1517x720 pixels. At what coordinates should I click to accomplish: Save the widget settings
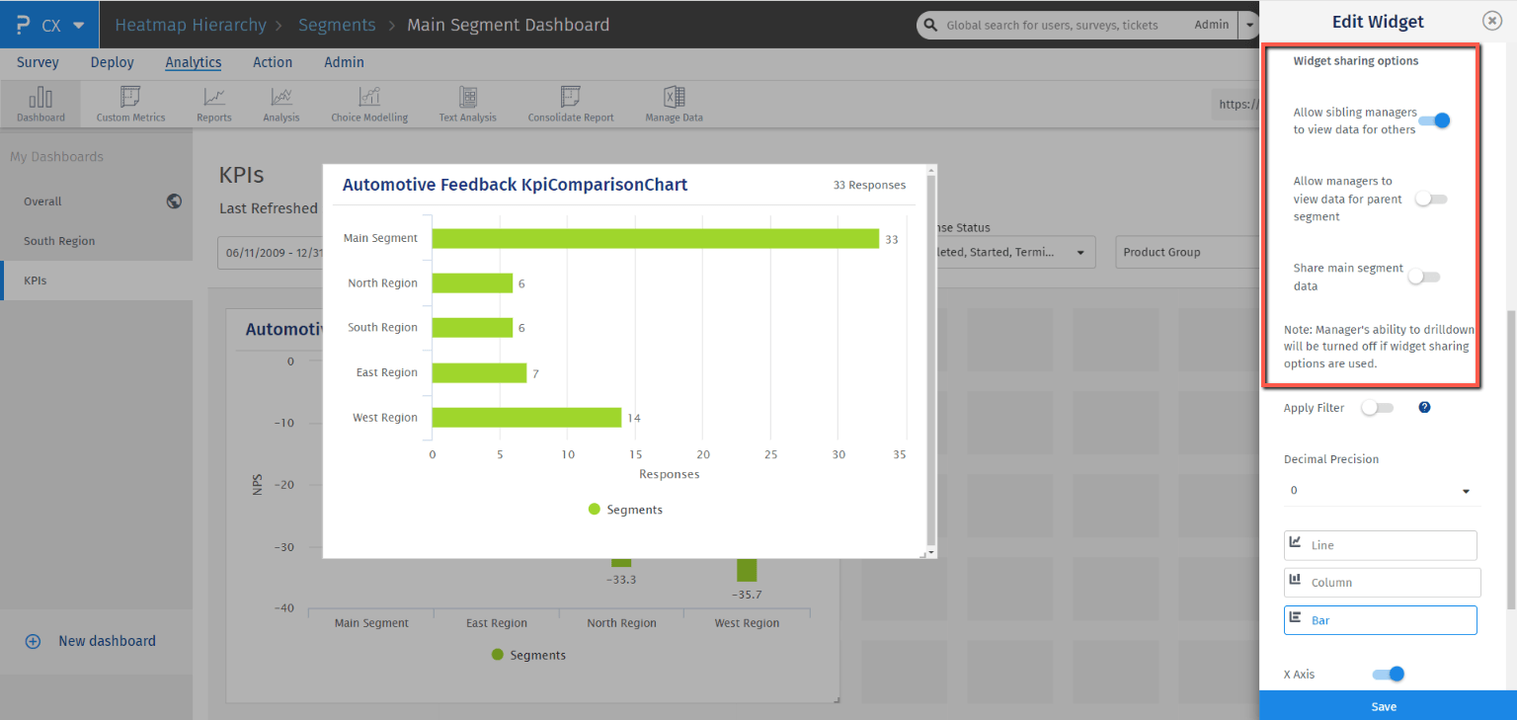click(x=1384, y=706)
